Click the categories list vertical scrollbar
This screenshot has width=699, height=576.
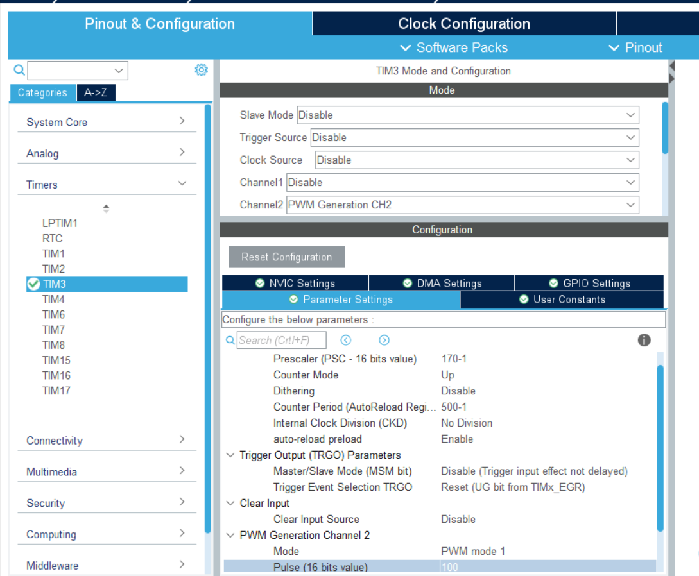pyautogui.click(x=208, y=319)
